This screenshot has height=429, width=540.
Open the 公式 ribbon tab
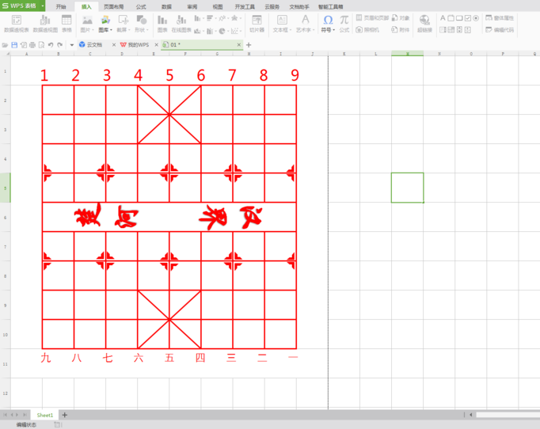pos(141,6)
